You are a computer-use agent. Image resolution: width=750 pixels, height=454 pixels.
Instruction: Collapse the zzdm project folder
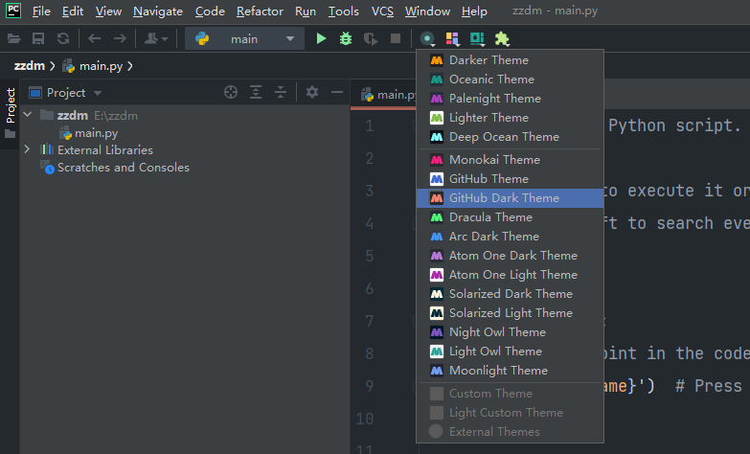tap(28, 115)
